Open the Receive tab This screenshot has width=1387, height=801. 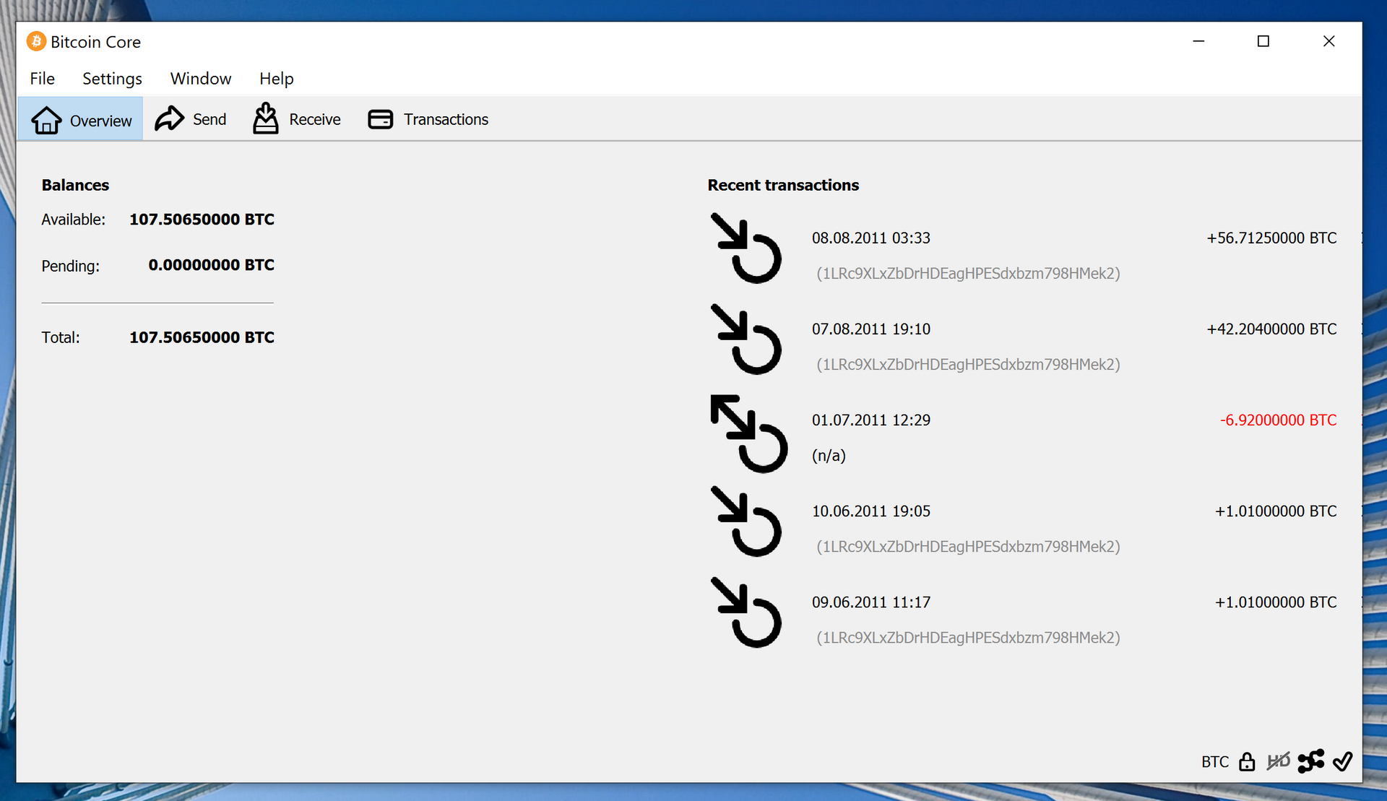pos(297,119)
